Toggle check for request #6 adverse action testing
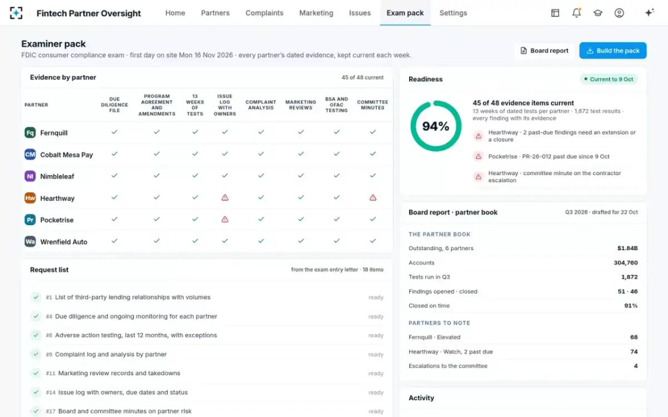This screenshot has height=417, width=668. 36,335
